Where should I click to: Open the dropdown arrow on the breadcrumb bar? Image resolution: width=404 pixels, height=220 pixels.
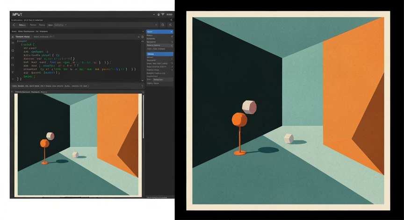(x=143, y=31)
